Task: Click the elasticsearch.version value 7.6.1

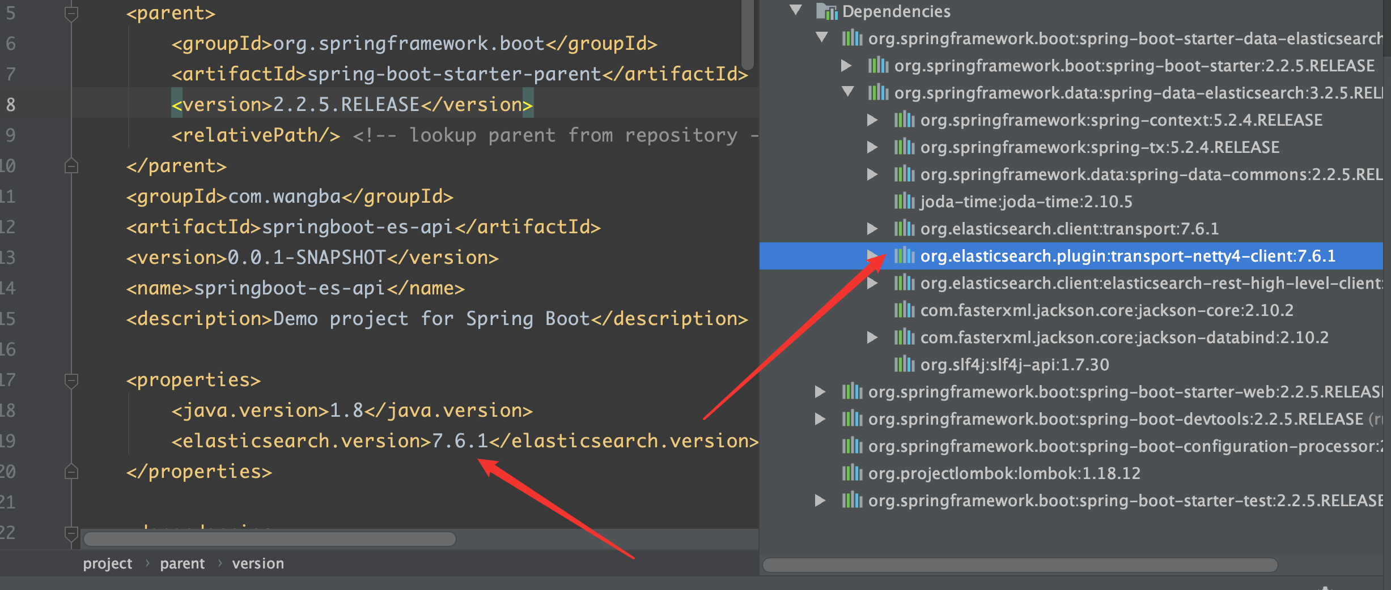Action: pyautogui.click(x=460, y=441)
